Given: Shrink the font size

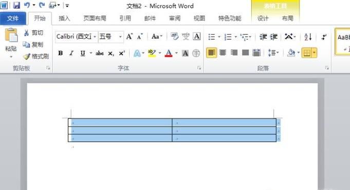Looking at the screenshot, I should click(140, 37).
